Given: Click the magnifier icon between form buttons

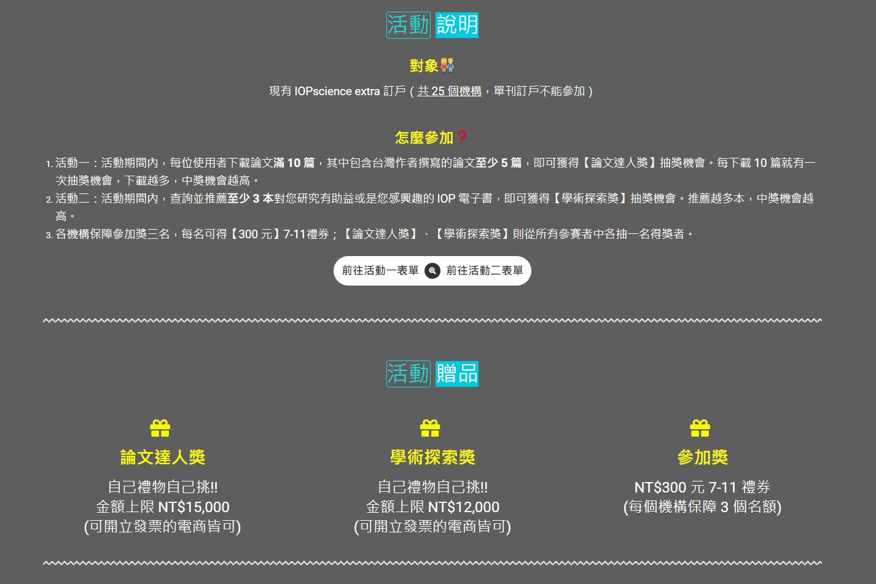Looking at the screenshot, I should [432, 271].
